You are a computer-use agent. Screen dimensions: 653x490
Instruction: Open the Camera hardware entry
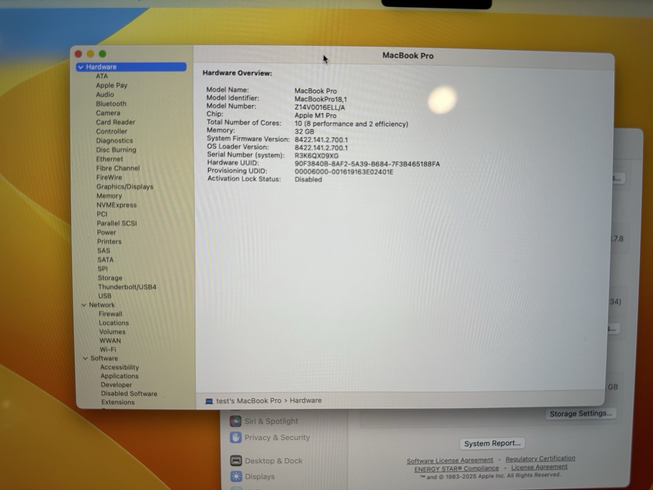click(x=108, y=113)
